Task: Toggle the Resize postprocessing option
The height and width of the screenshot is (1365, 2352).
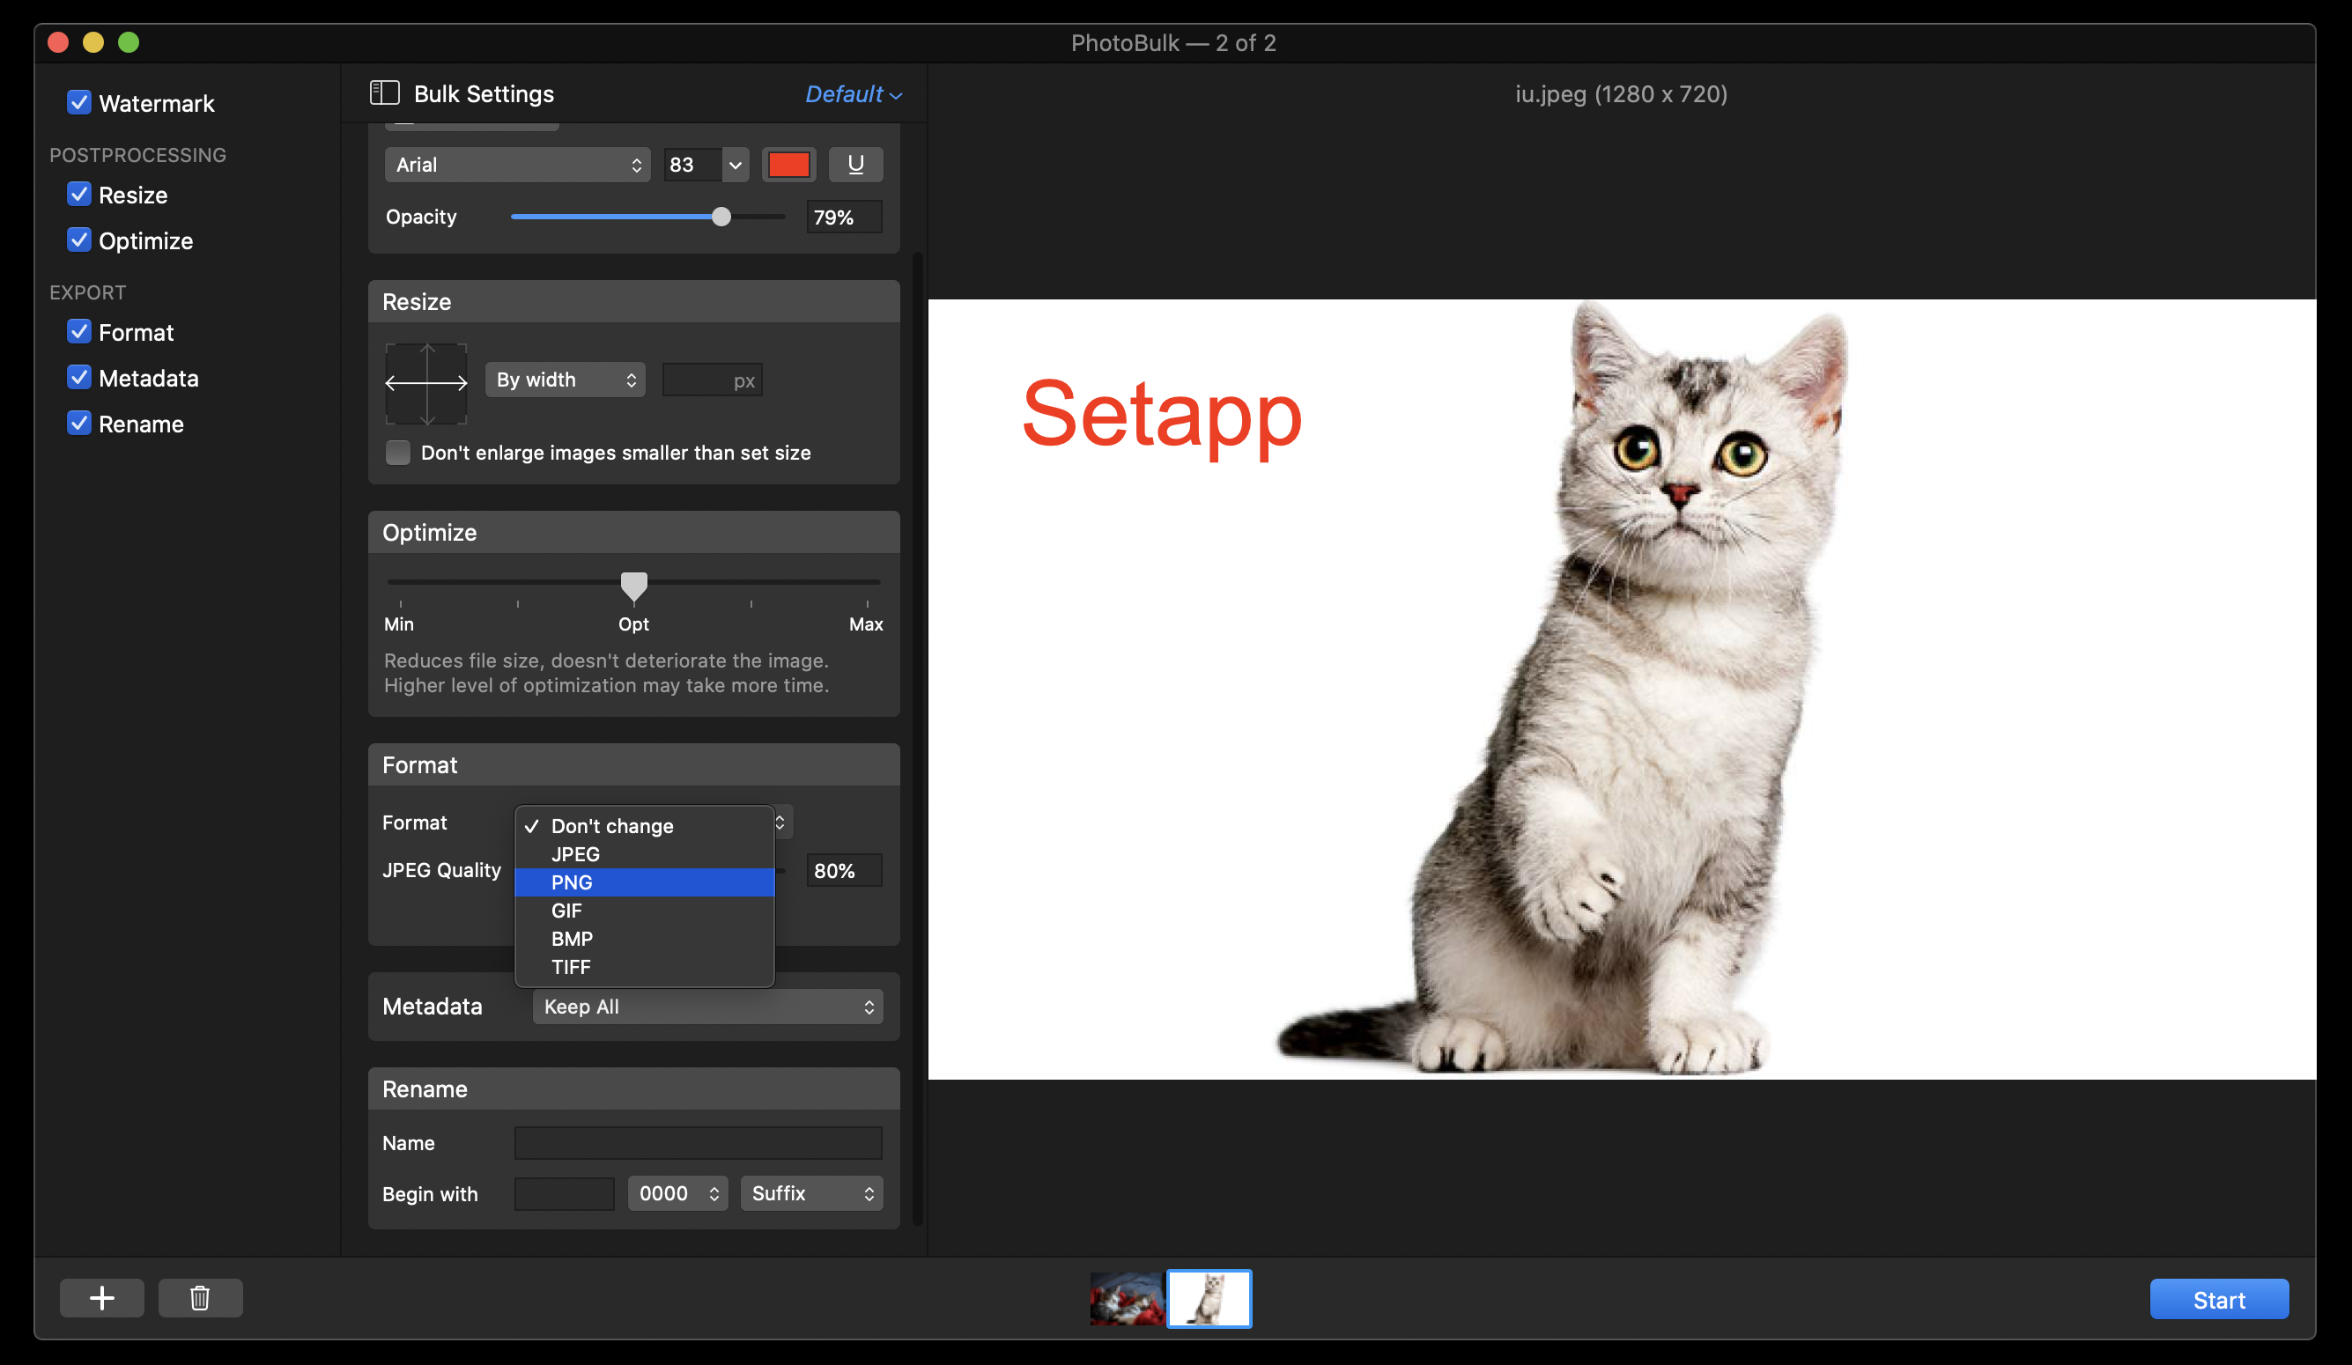Action: tap(78, 194)
